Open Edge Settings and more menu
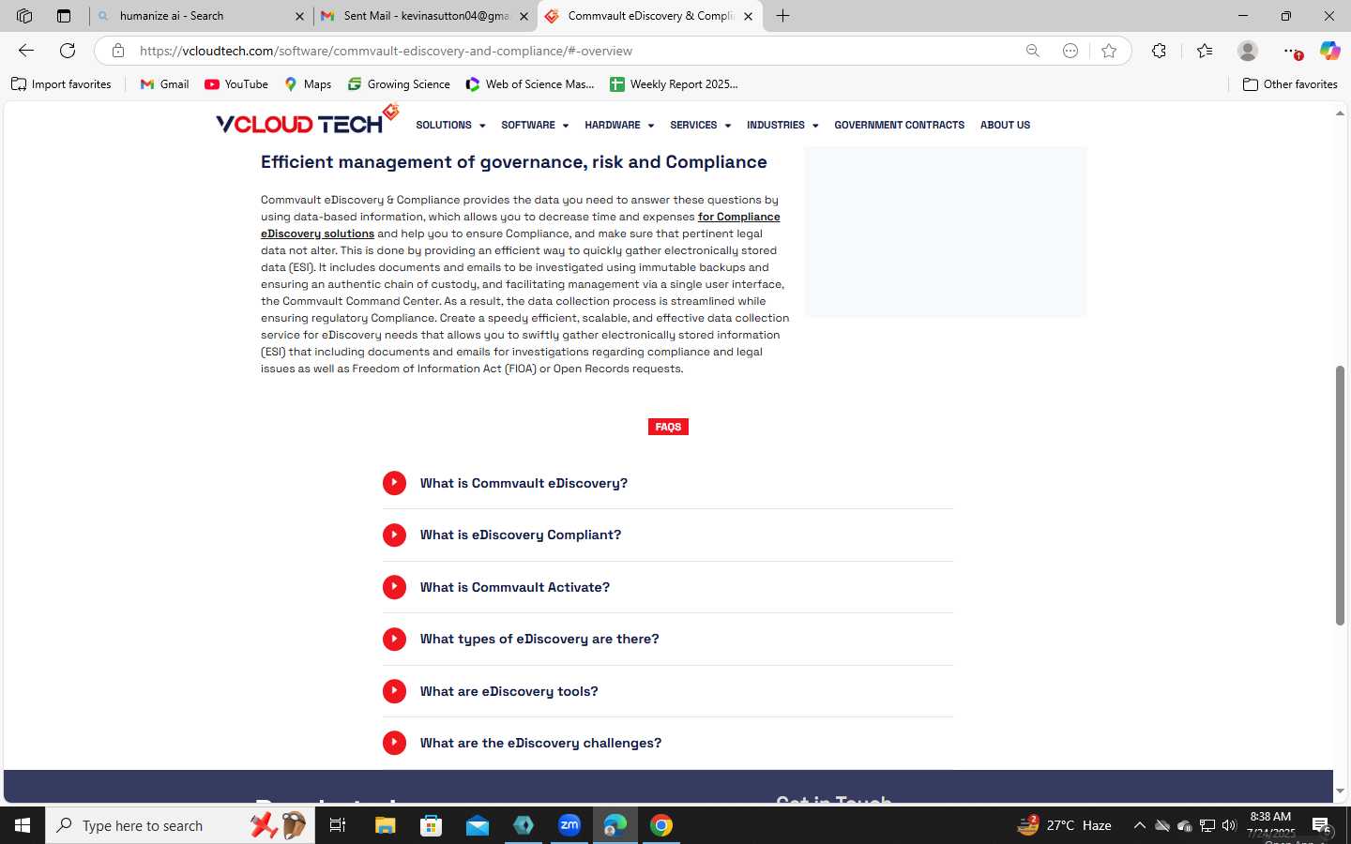The height and width of the screenshot is (844, 1351). point(1292,52)
